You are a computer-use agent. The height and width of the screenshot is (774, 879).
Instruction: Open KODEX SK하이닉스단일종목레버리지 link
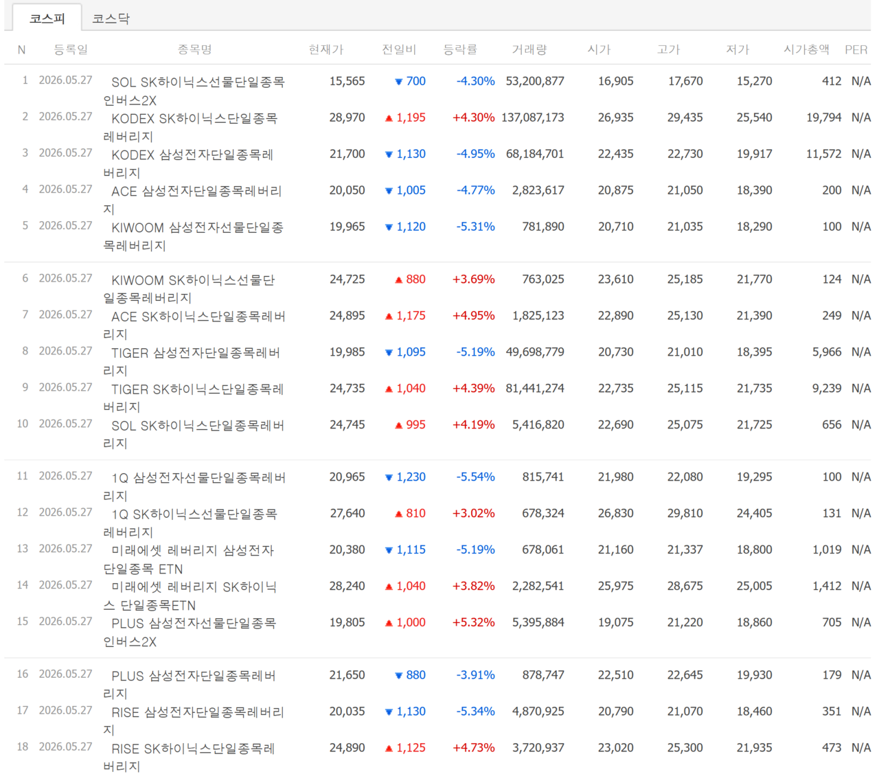click(x=190, y=127)
